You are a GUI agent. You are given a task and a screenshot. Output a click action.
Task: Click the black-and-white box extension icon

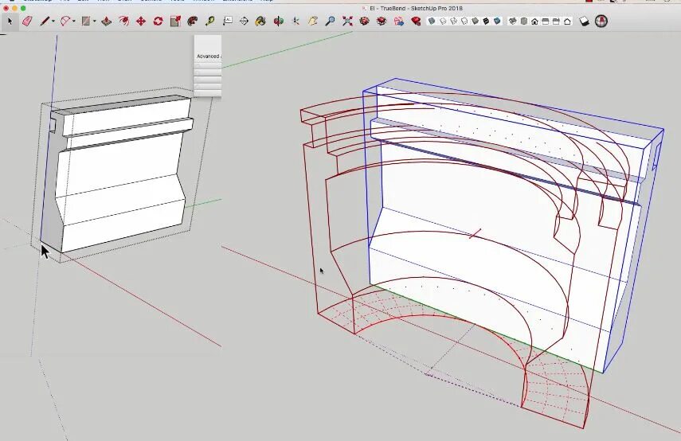tap(585, 21)
